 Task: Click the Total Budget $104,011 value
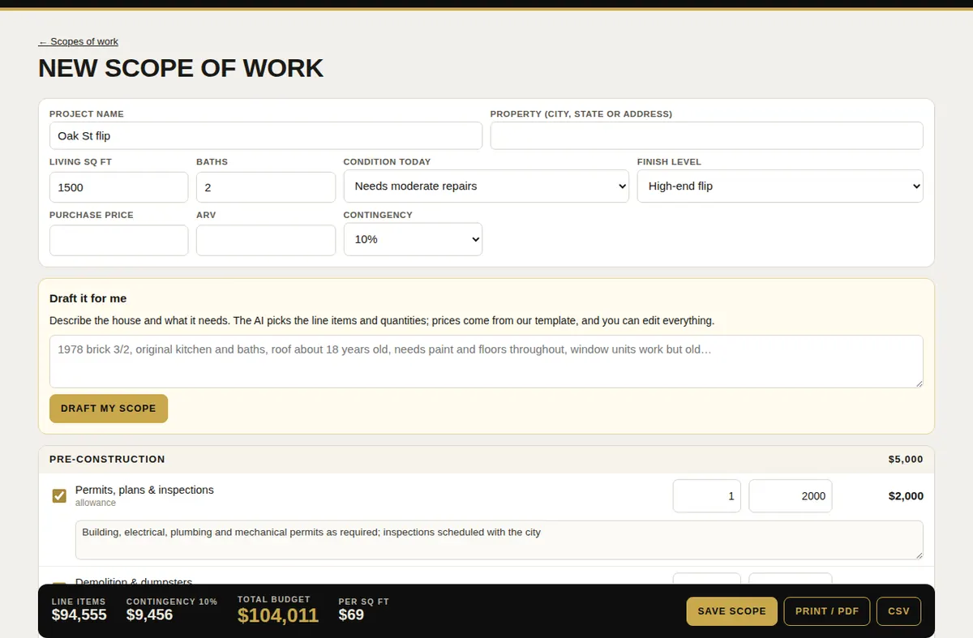(x=278, y=616)
